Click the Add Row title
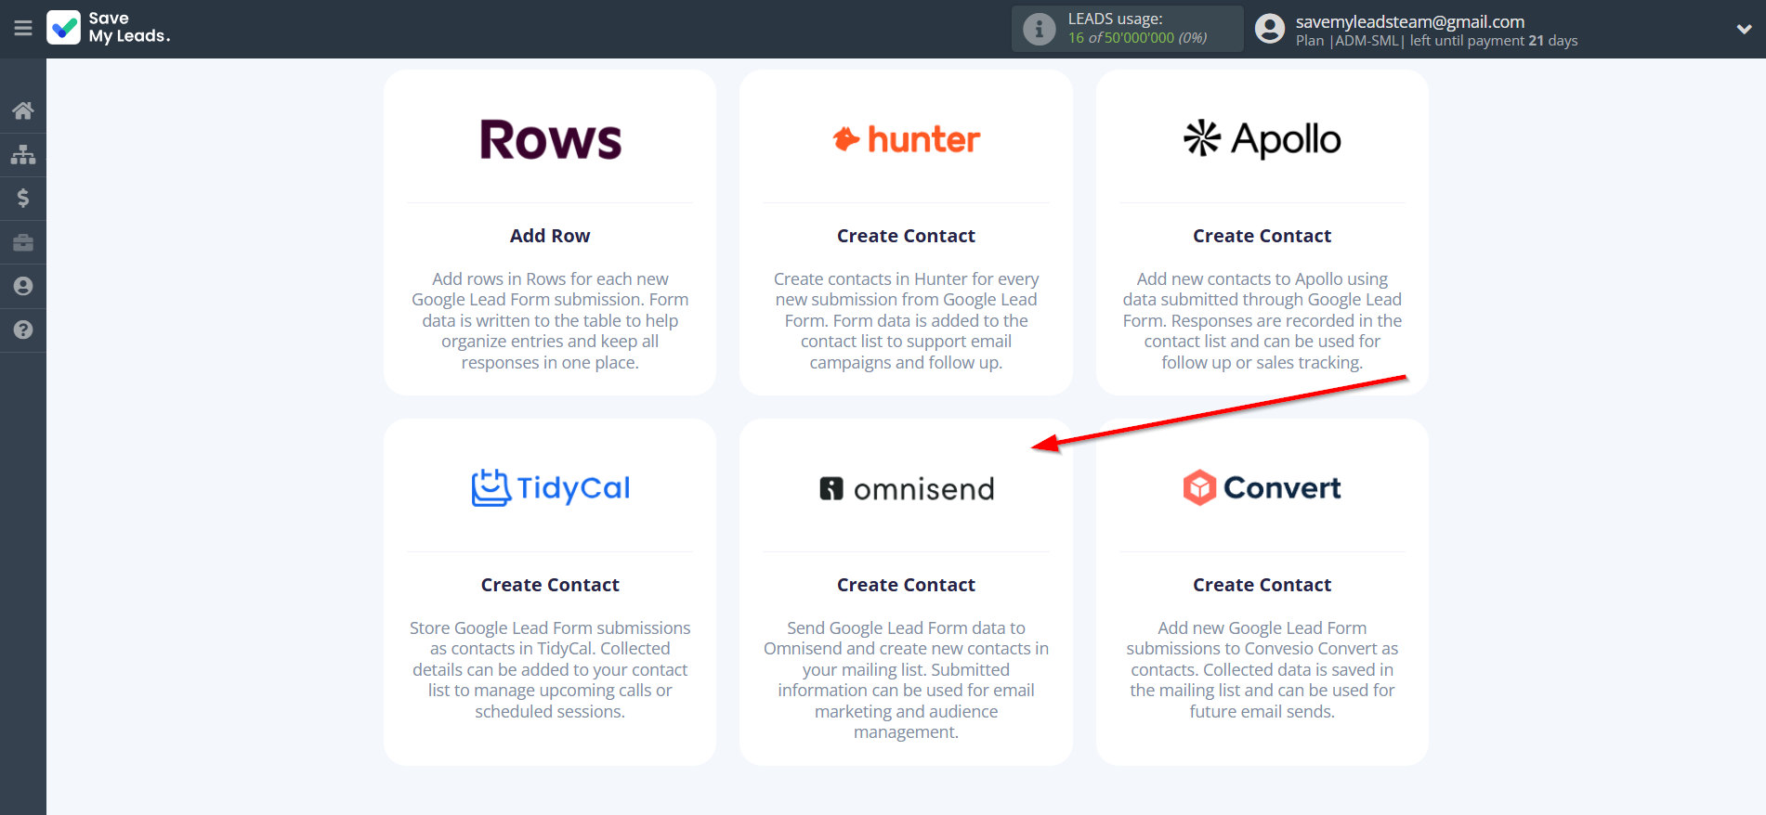This screenshot has height=815, width=1766. click(x=550, y=236)
